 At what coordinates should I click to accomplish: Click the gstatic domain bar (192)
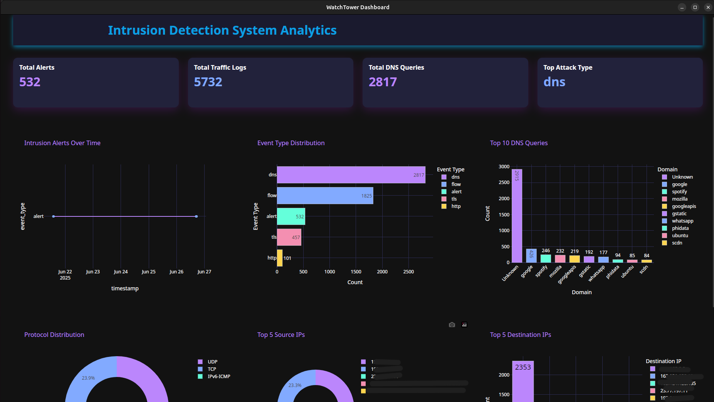pyautogui.click(x=589, y=260)
